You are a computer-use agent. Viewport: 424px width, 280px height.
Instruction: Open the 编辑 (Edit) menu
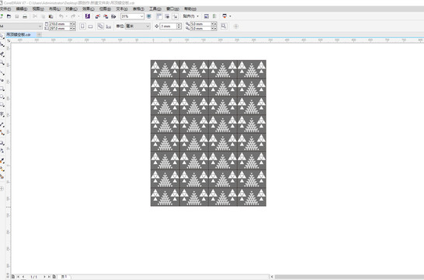point(22,9)
